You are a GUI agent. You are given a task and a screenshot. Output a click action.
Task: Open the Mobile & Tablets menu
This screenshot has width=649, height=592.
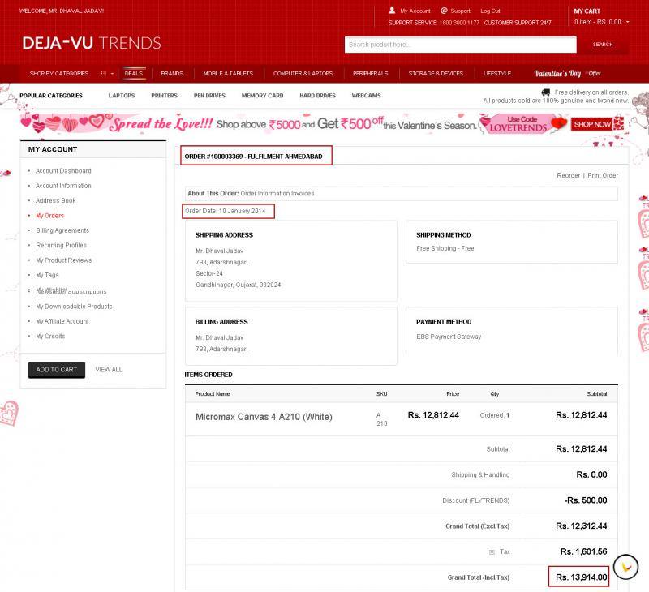[228, 74]
